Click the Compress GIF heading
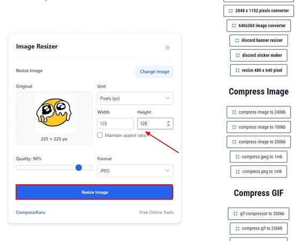This screenshot has width=296, height=241. tap(259, 193)
